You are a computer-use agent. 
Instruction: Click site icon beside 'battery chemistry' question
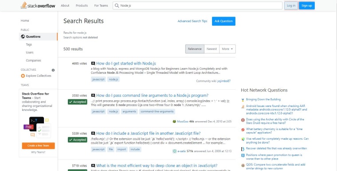tap(243, 129)
